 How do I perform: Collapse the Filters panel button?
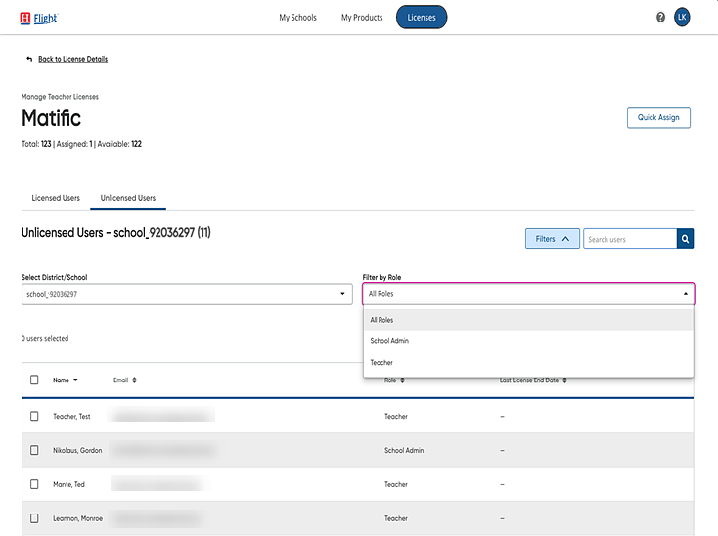pos(553,239)
